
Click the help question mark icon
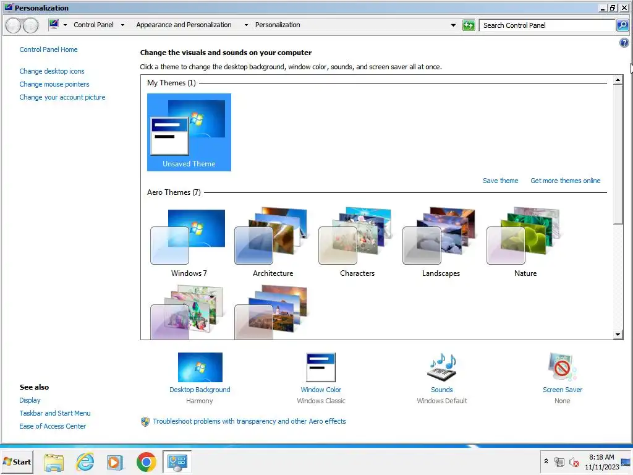click(x=624, y=43)
